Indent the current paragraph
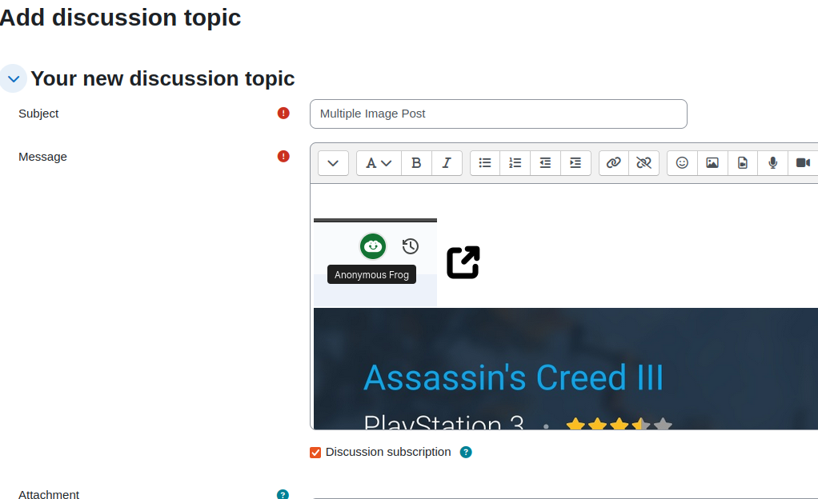818x499 pixels. click(575, 163)
